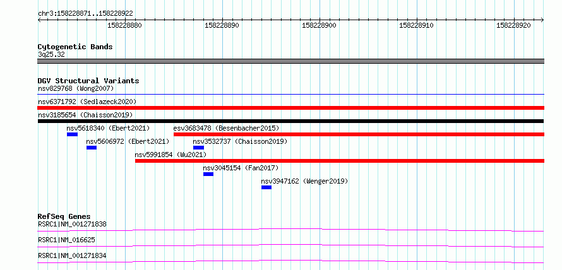Click the blue nsv3045154 (Fan2017) marker
The width and height of the screenshot is (562, 270).
click(208, 174)
